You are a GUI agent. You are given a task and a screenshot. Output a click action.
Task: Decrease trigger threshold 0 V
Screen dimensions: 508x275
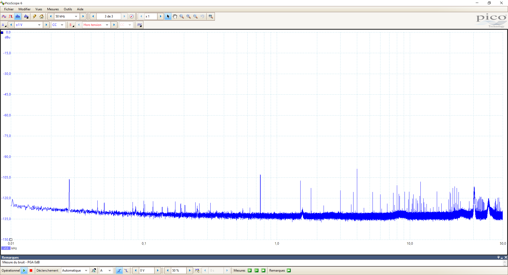tap(136, 271)
